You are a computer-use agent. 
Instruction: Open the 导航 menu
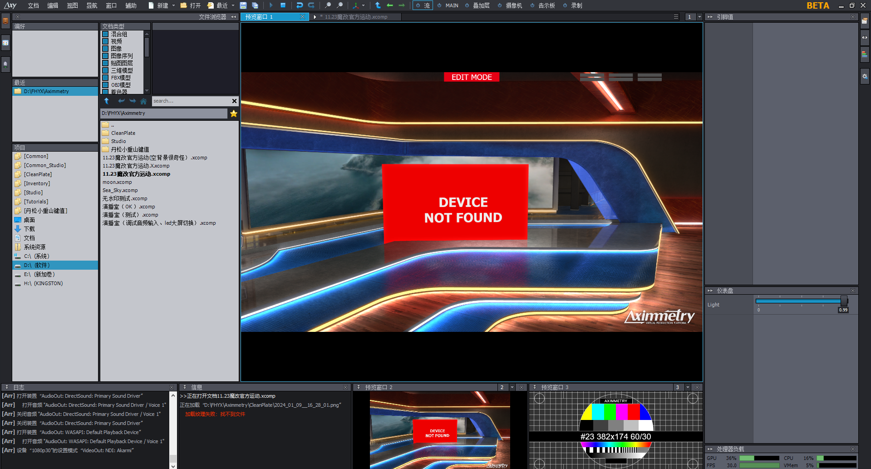pos(92,5)
